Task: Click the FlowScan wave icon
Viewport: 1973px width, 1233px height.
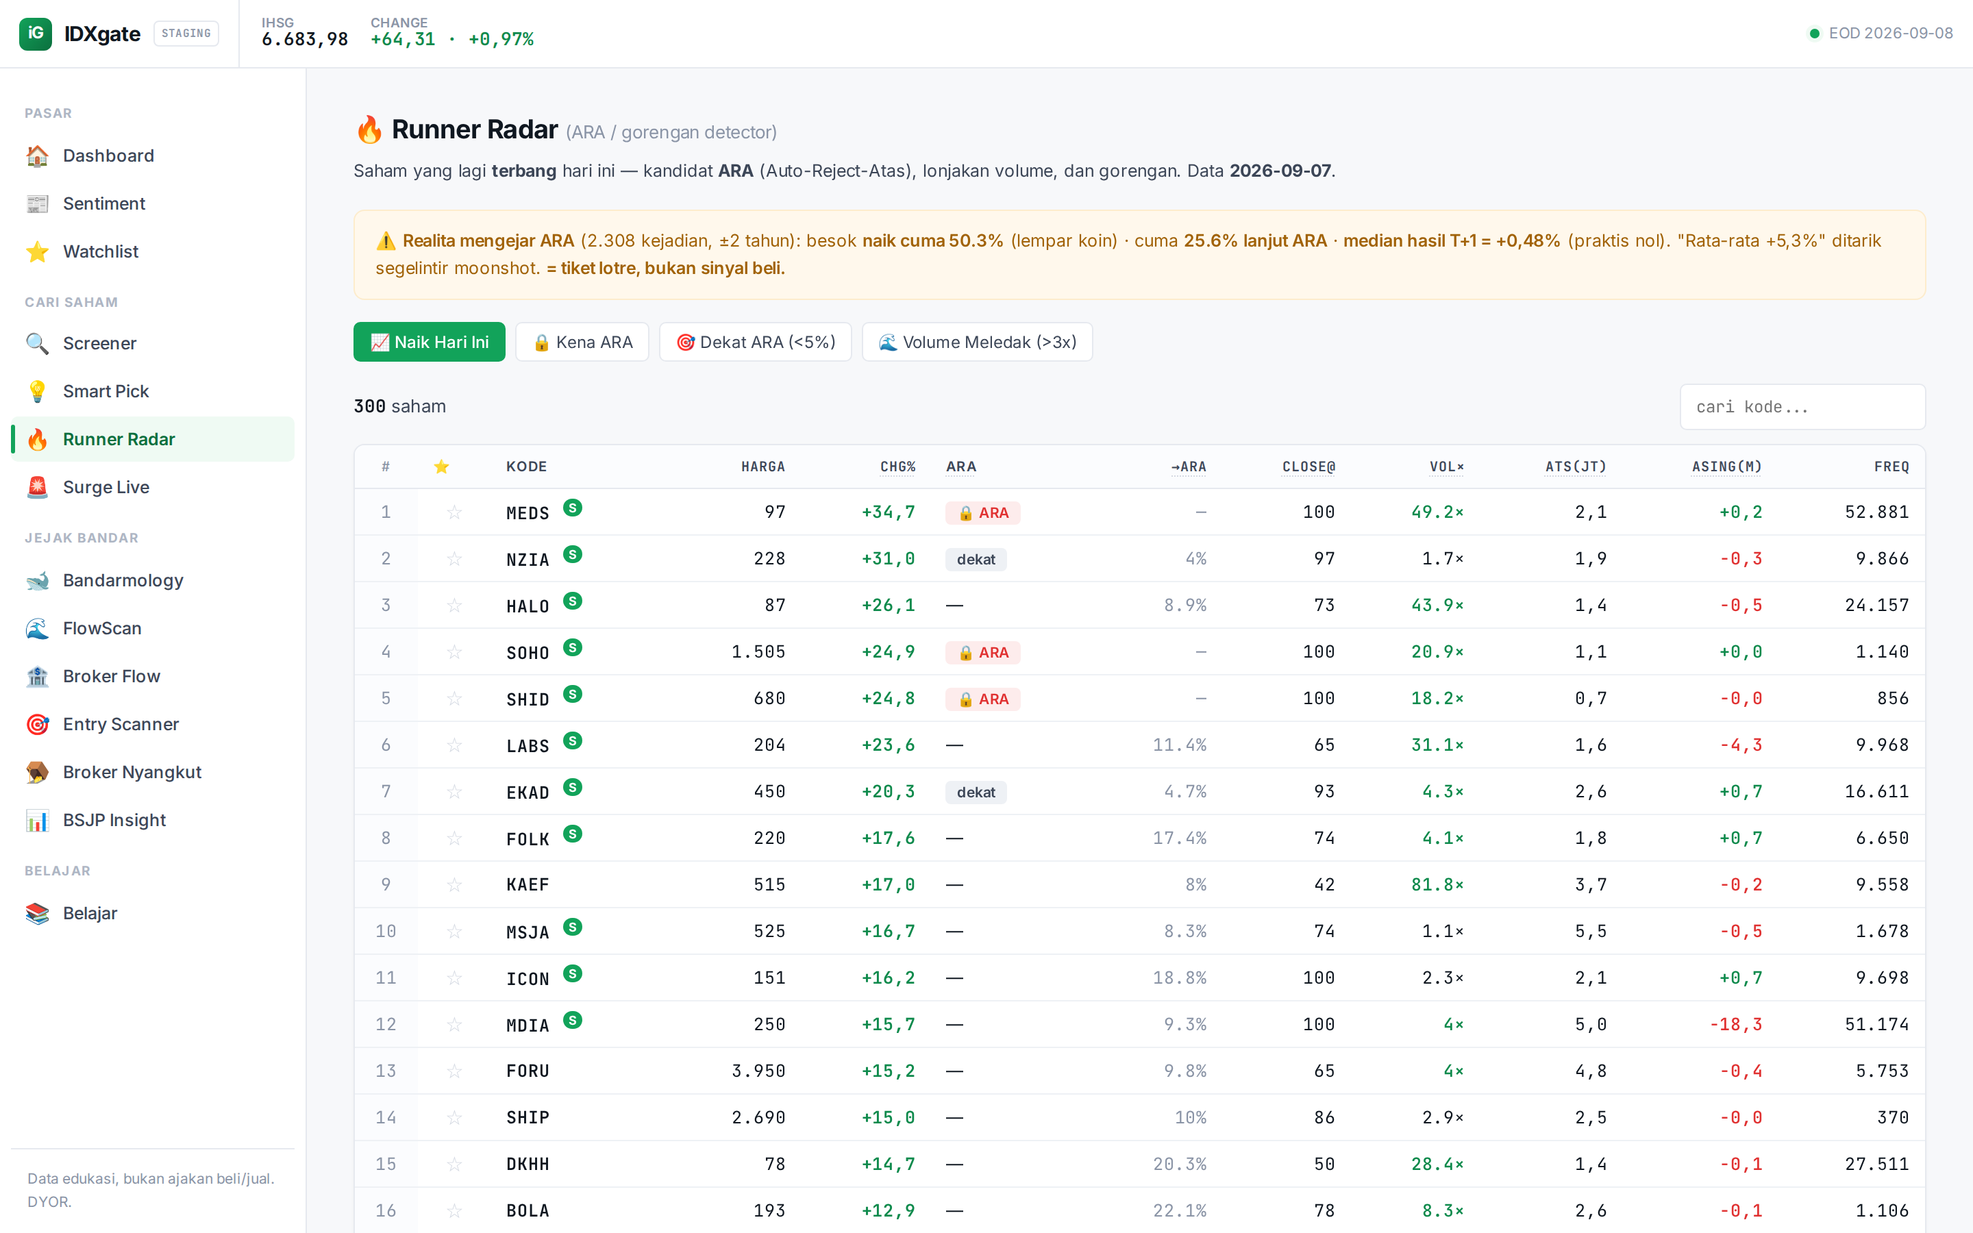Action: coord(38,629)
